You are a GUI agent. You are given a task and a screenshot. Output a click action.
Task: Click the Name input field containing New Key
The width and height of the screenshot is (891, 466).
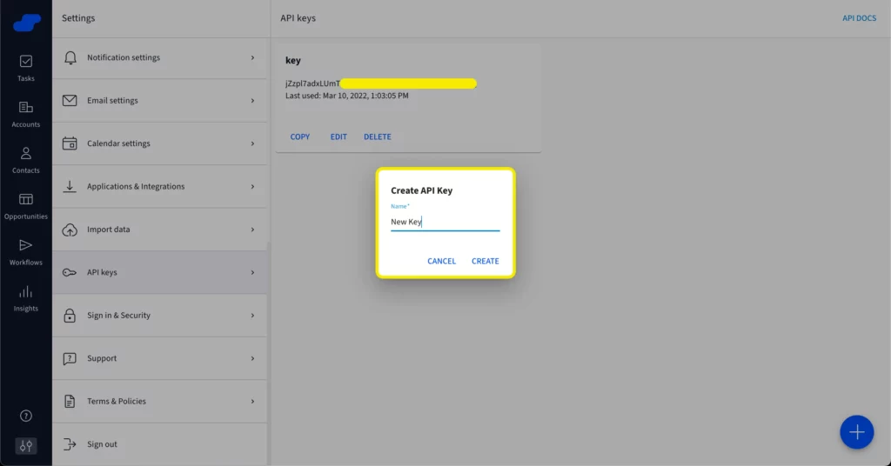(445, 223)
